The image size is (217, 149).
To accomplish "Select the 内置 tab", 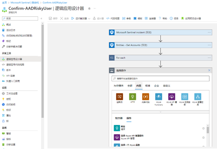I will (139, 86).
